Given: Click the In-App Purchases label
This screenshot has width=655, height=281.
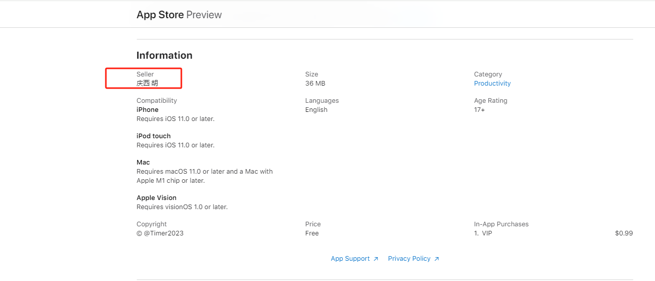Looking at the screenshot, I should pyautogui.click(x=501, y=224).
